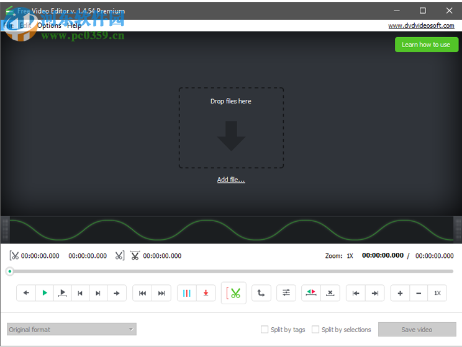Click the cut duration scissors icon
Viewport: 462px width, 347px height.
coord(135,255)
